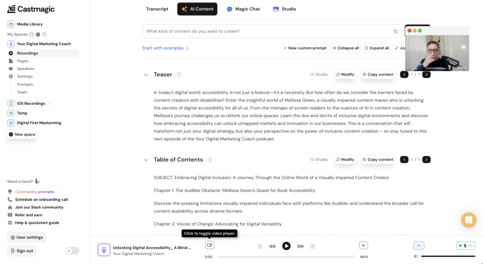
Task: Open iOS Recordings from the sidebar
Action: 31,103
